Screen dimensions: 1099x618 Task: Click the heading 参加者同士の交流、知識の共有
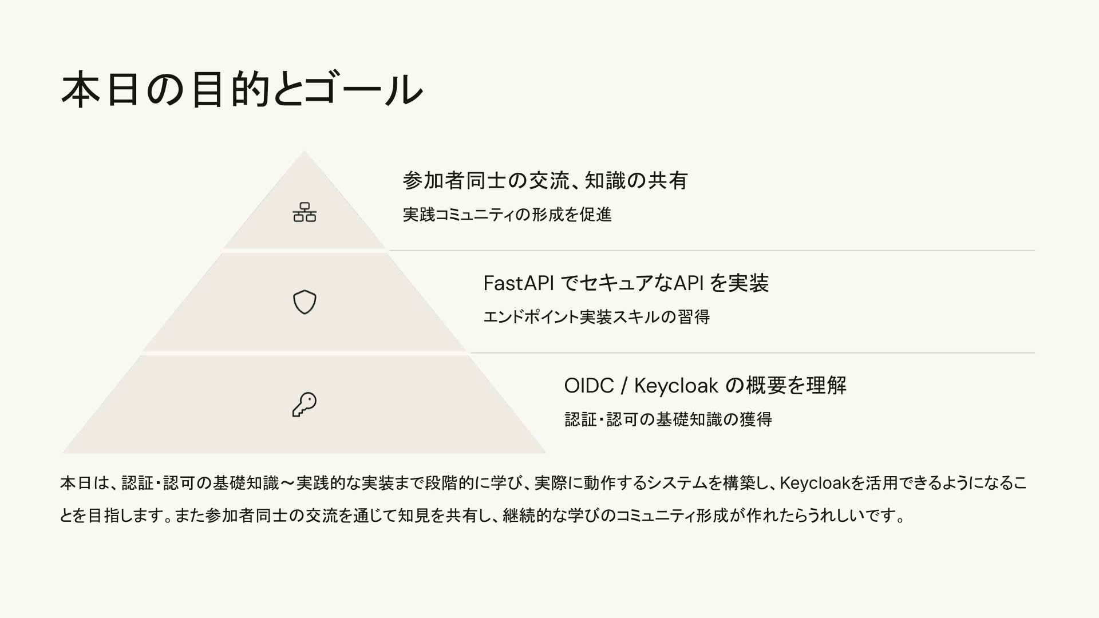pyautogui.click(x=544, y=181)
